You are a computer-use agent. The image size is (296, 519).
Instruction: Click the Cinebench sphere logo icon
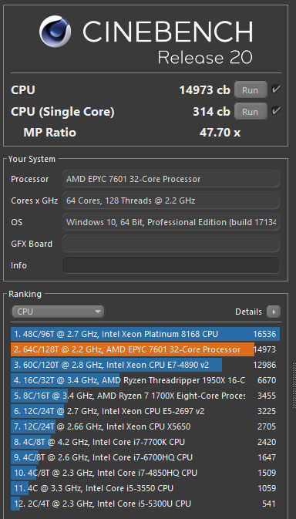[x=55, y=32]
